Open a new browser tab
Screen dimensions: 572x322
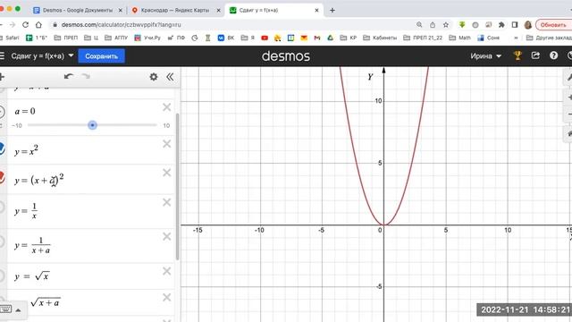point(332,10)
